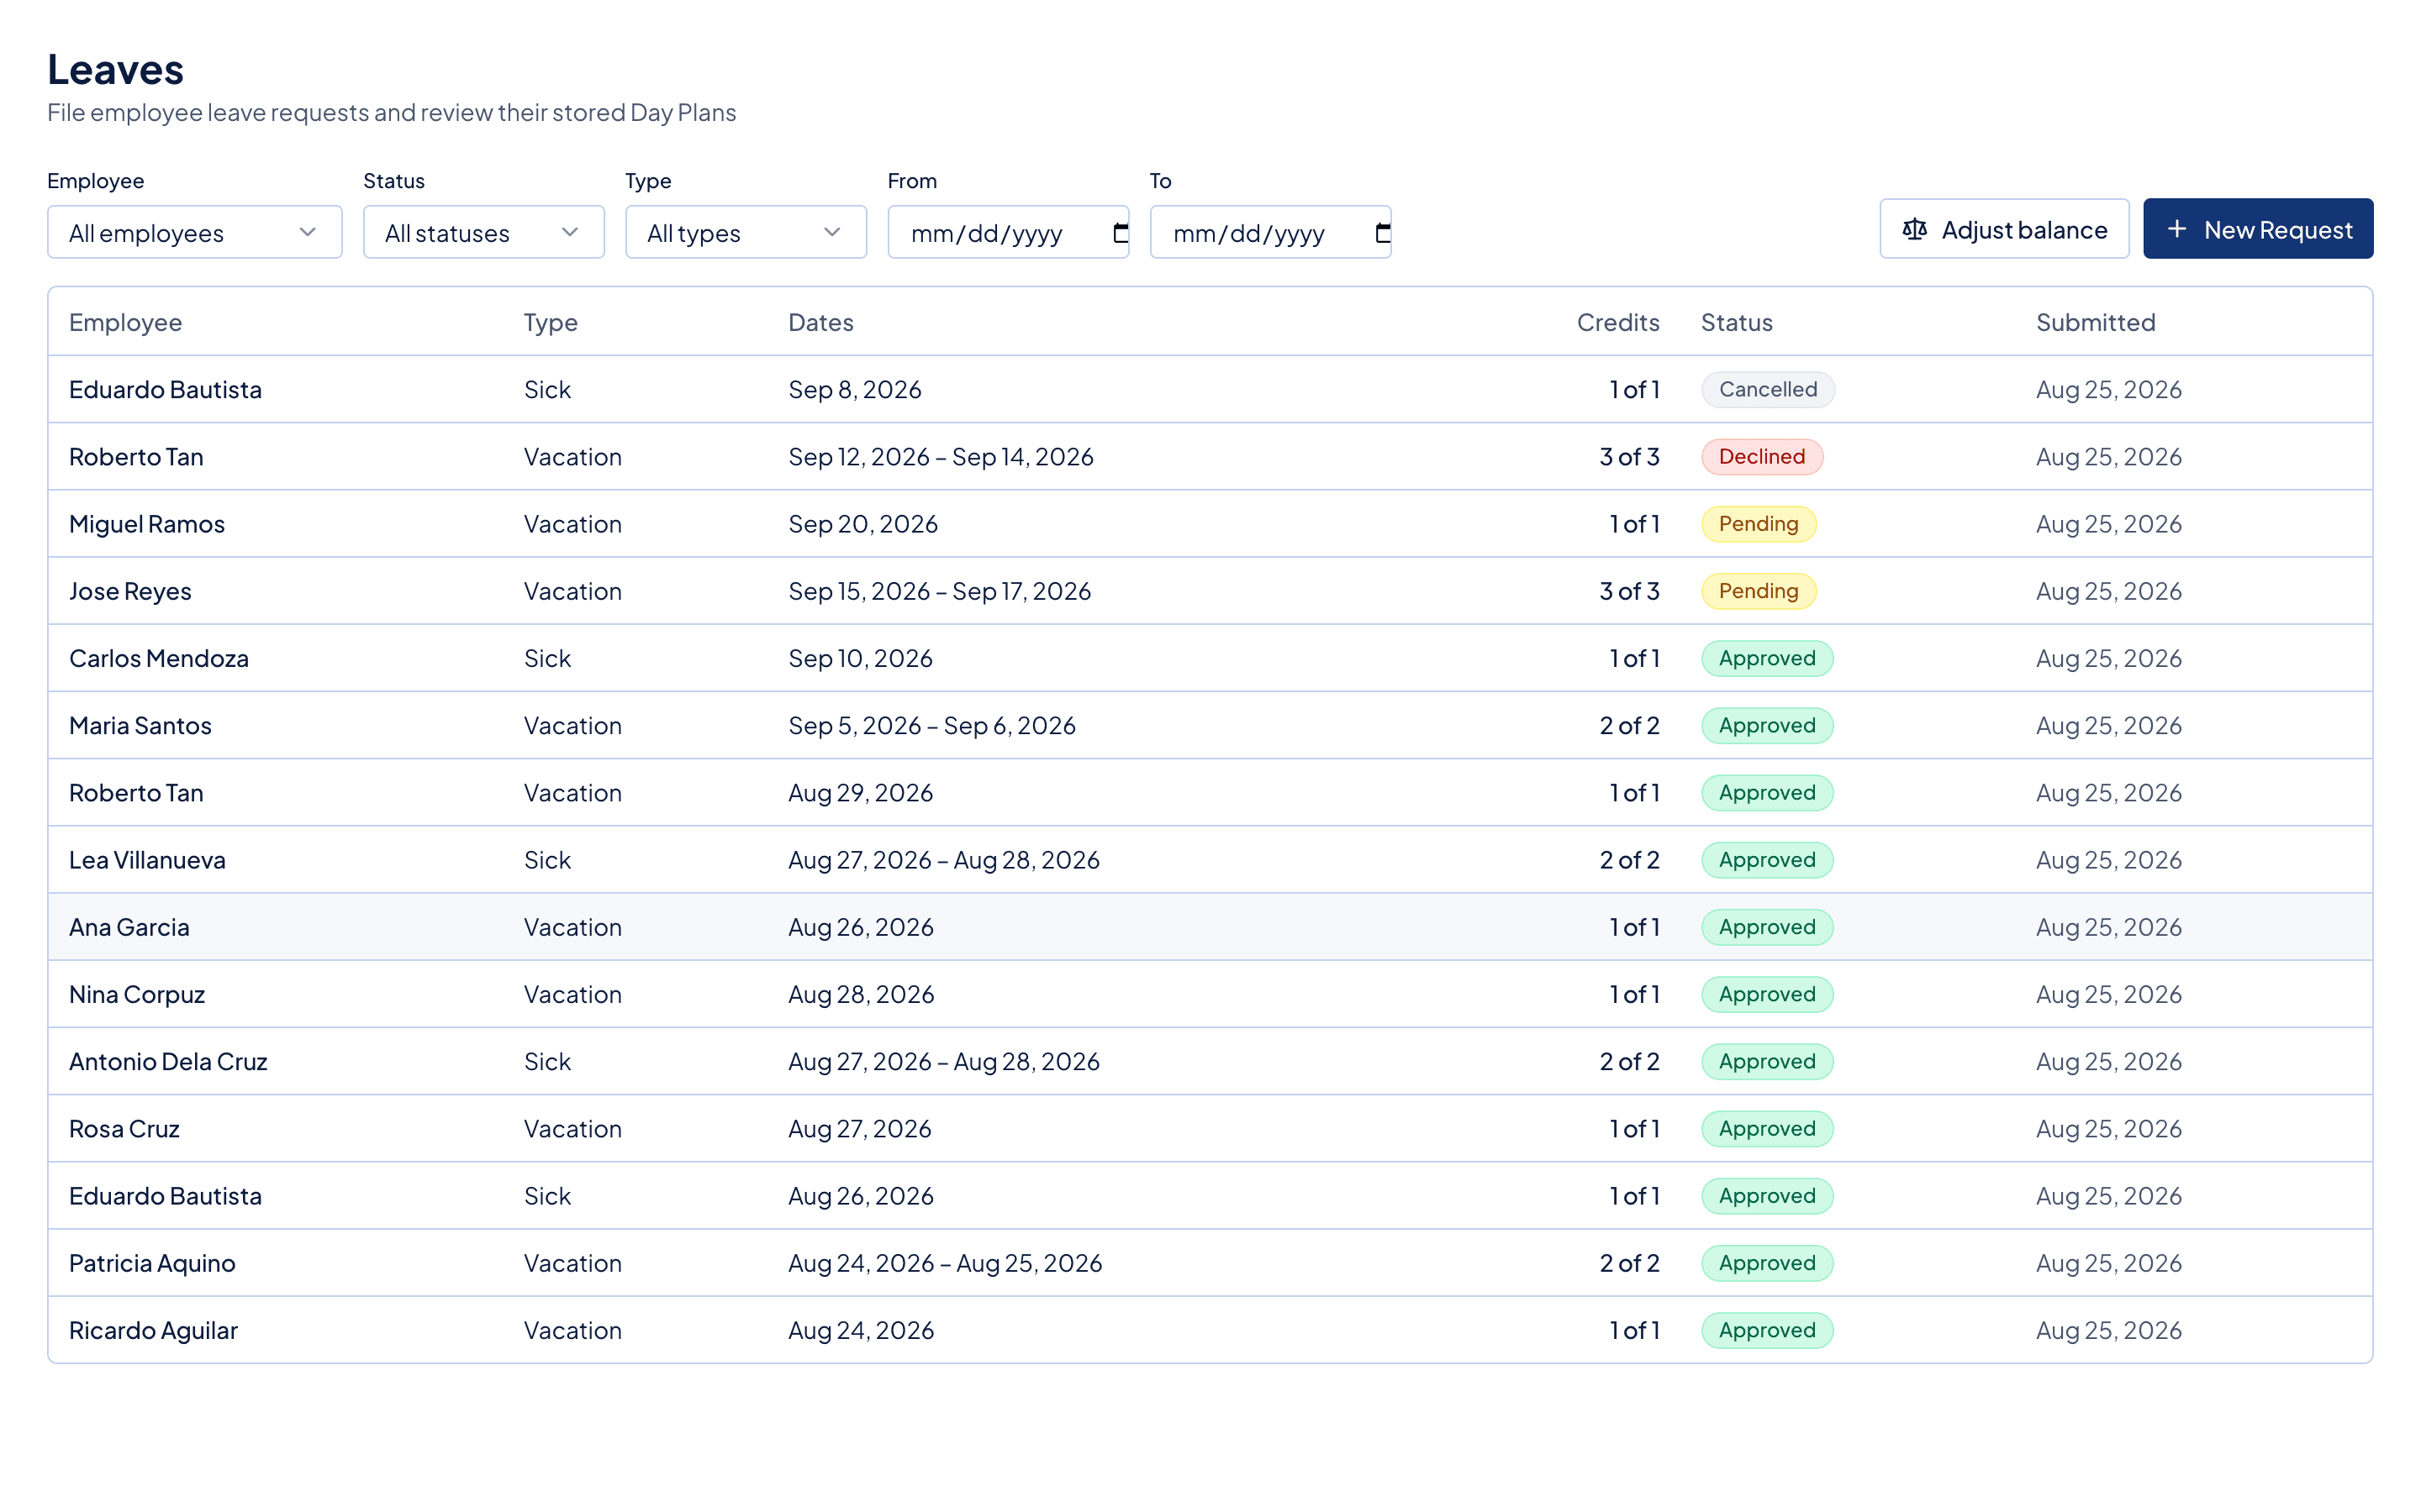Click Miguel Ramos's Pending badge

(1759, 524)
